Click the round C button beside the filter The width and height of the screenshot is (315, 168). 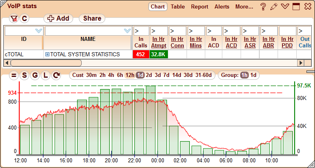(24, 19)
